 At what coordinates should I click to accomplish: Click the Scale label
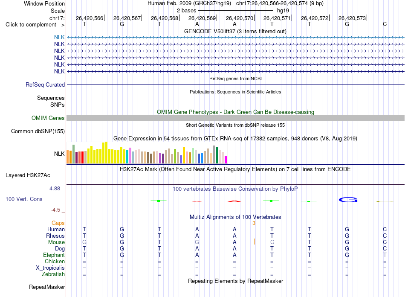(x=58, y=11)
